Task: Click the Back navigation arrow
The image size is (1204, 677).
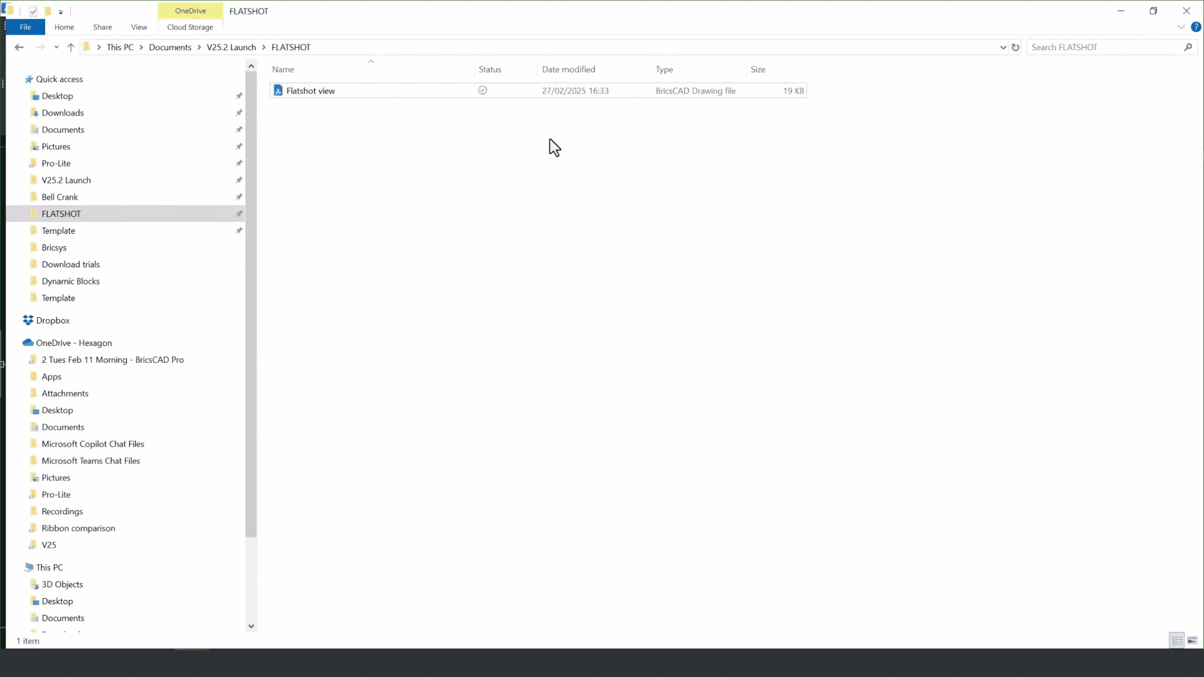Action: point(19,47)
